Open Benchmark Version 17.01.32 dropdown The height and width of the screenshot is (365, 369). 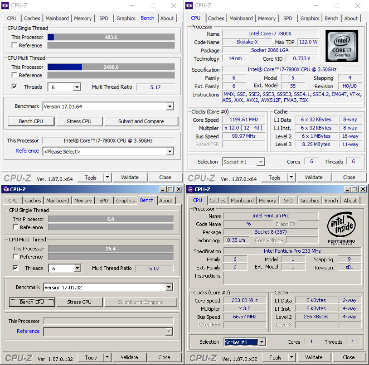(x=169, y=288)
